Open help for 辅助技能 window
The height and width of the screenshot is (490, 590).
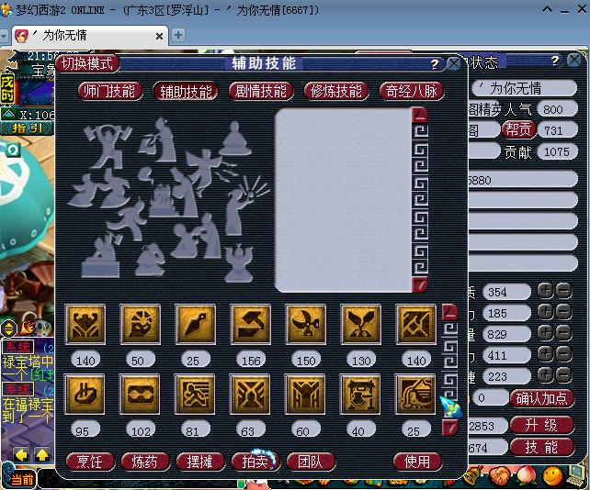tap(435, 64)
